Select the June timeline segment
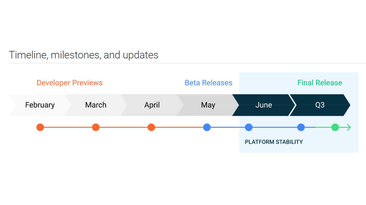This screenshot has height=205, width=366. [x=263, y=105]
